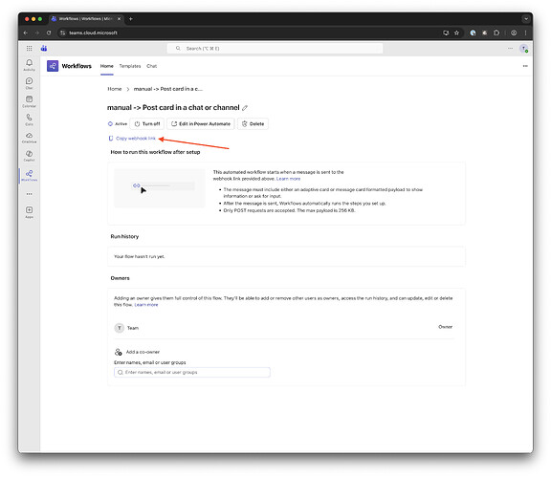Click the Active status indicator

pyautogui.click(x=118, y=123)
